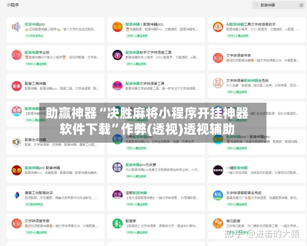Viewport: 307px width, 246px height.
Task: Open the 配音神器专业版 title link
Action: (x=37, y=52)
